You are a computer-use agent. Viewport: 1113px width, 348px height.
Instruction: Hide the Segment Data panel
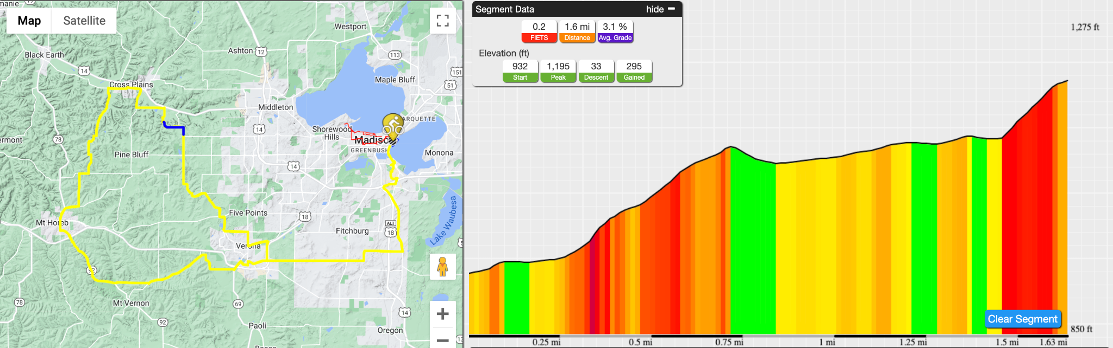655,9
